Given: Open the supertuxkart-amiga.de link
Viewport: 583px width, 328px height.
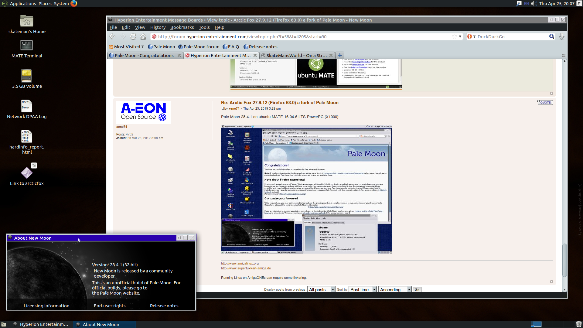Looking at the screenshot, I should (246, 268).
